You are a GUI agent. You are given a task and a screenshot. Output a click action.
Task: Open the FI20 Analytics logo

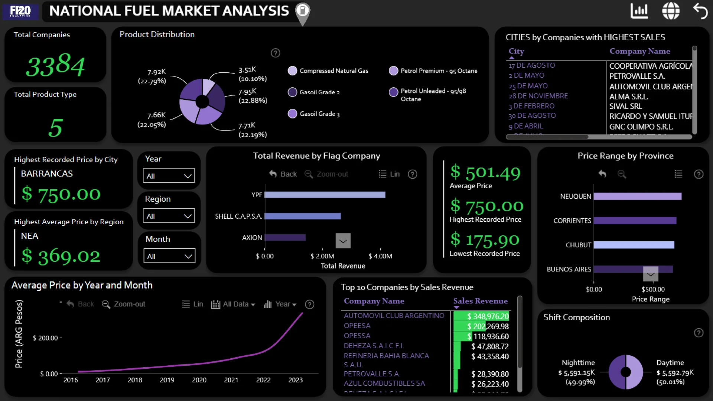pos(20,11)
